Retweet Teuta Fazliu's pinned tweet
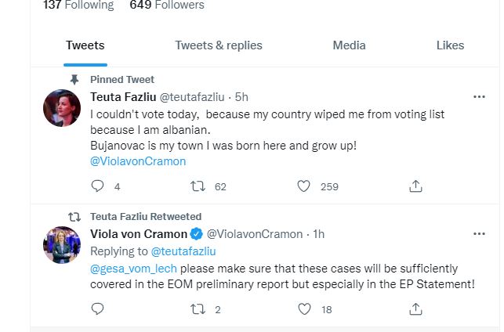 coord(198,186)
